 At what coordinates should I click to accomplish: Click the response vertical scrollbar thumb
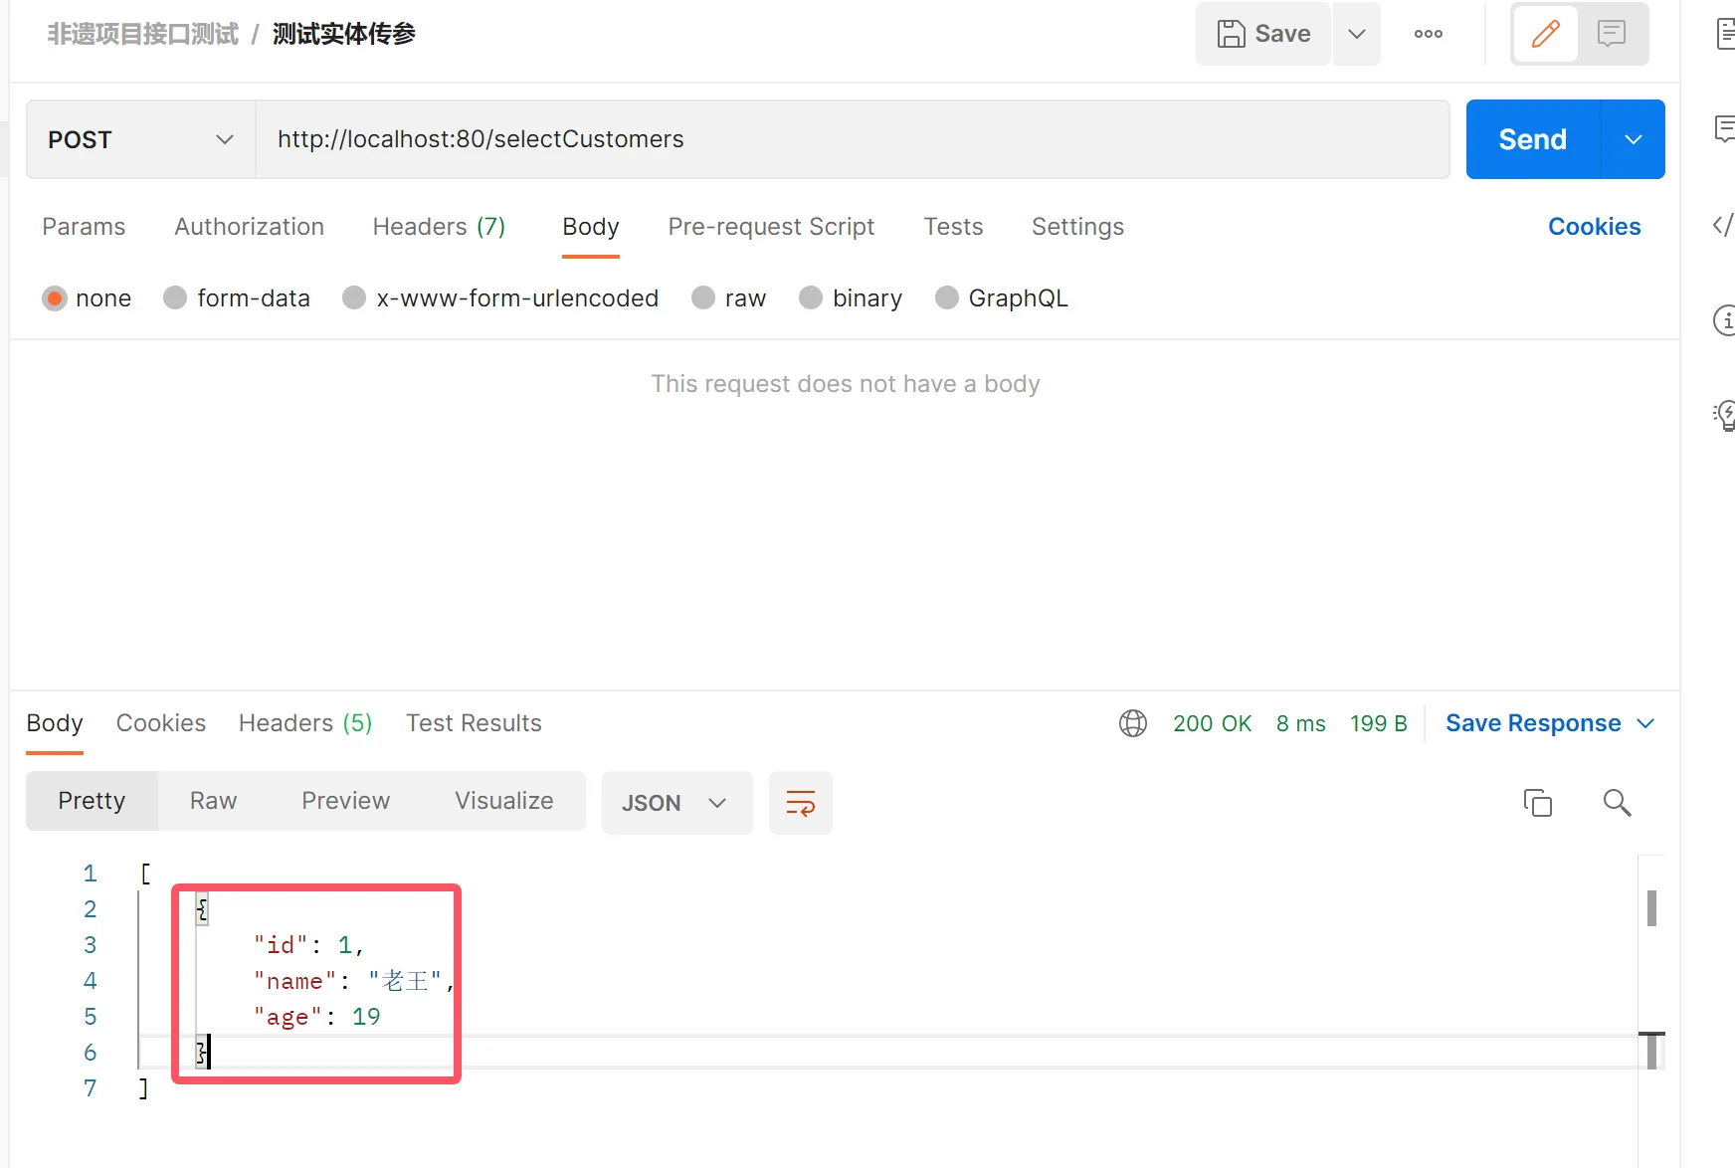pyautogui.click(x=1651, y=908)
